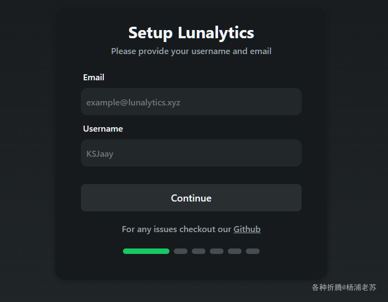This screenshot has width=388, height=302.
Task: Jump to the second setup step pill
Action: point(181,251)
